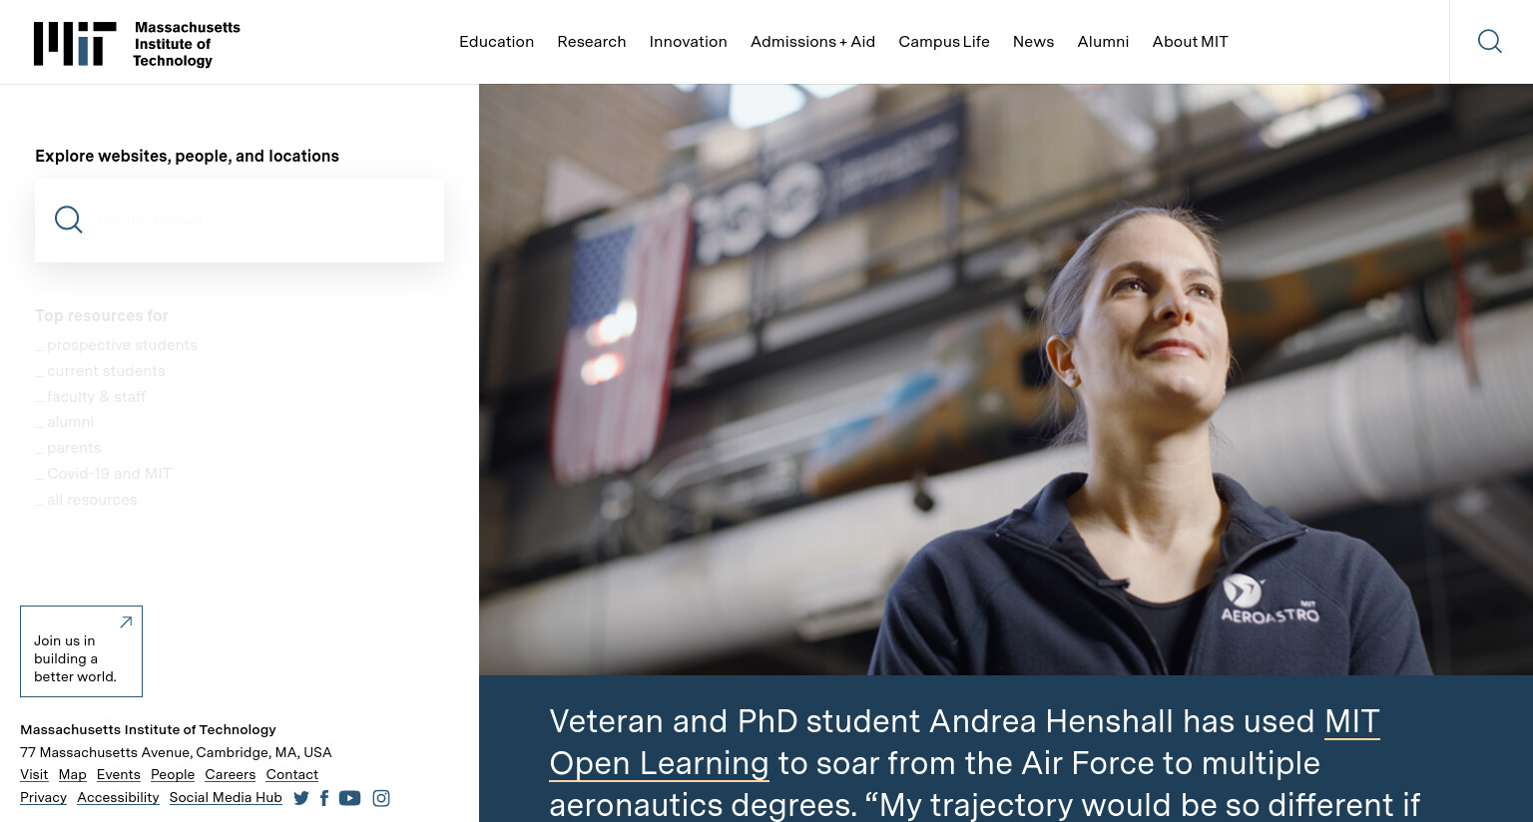
Task: Open the Social Media Hub link
Action: [x=226, y=797]
